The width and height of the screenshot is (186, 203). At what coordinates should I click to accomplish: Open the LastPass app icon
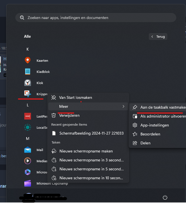coord(28,116)
